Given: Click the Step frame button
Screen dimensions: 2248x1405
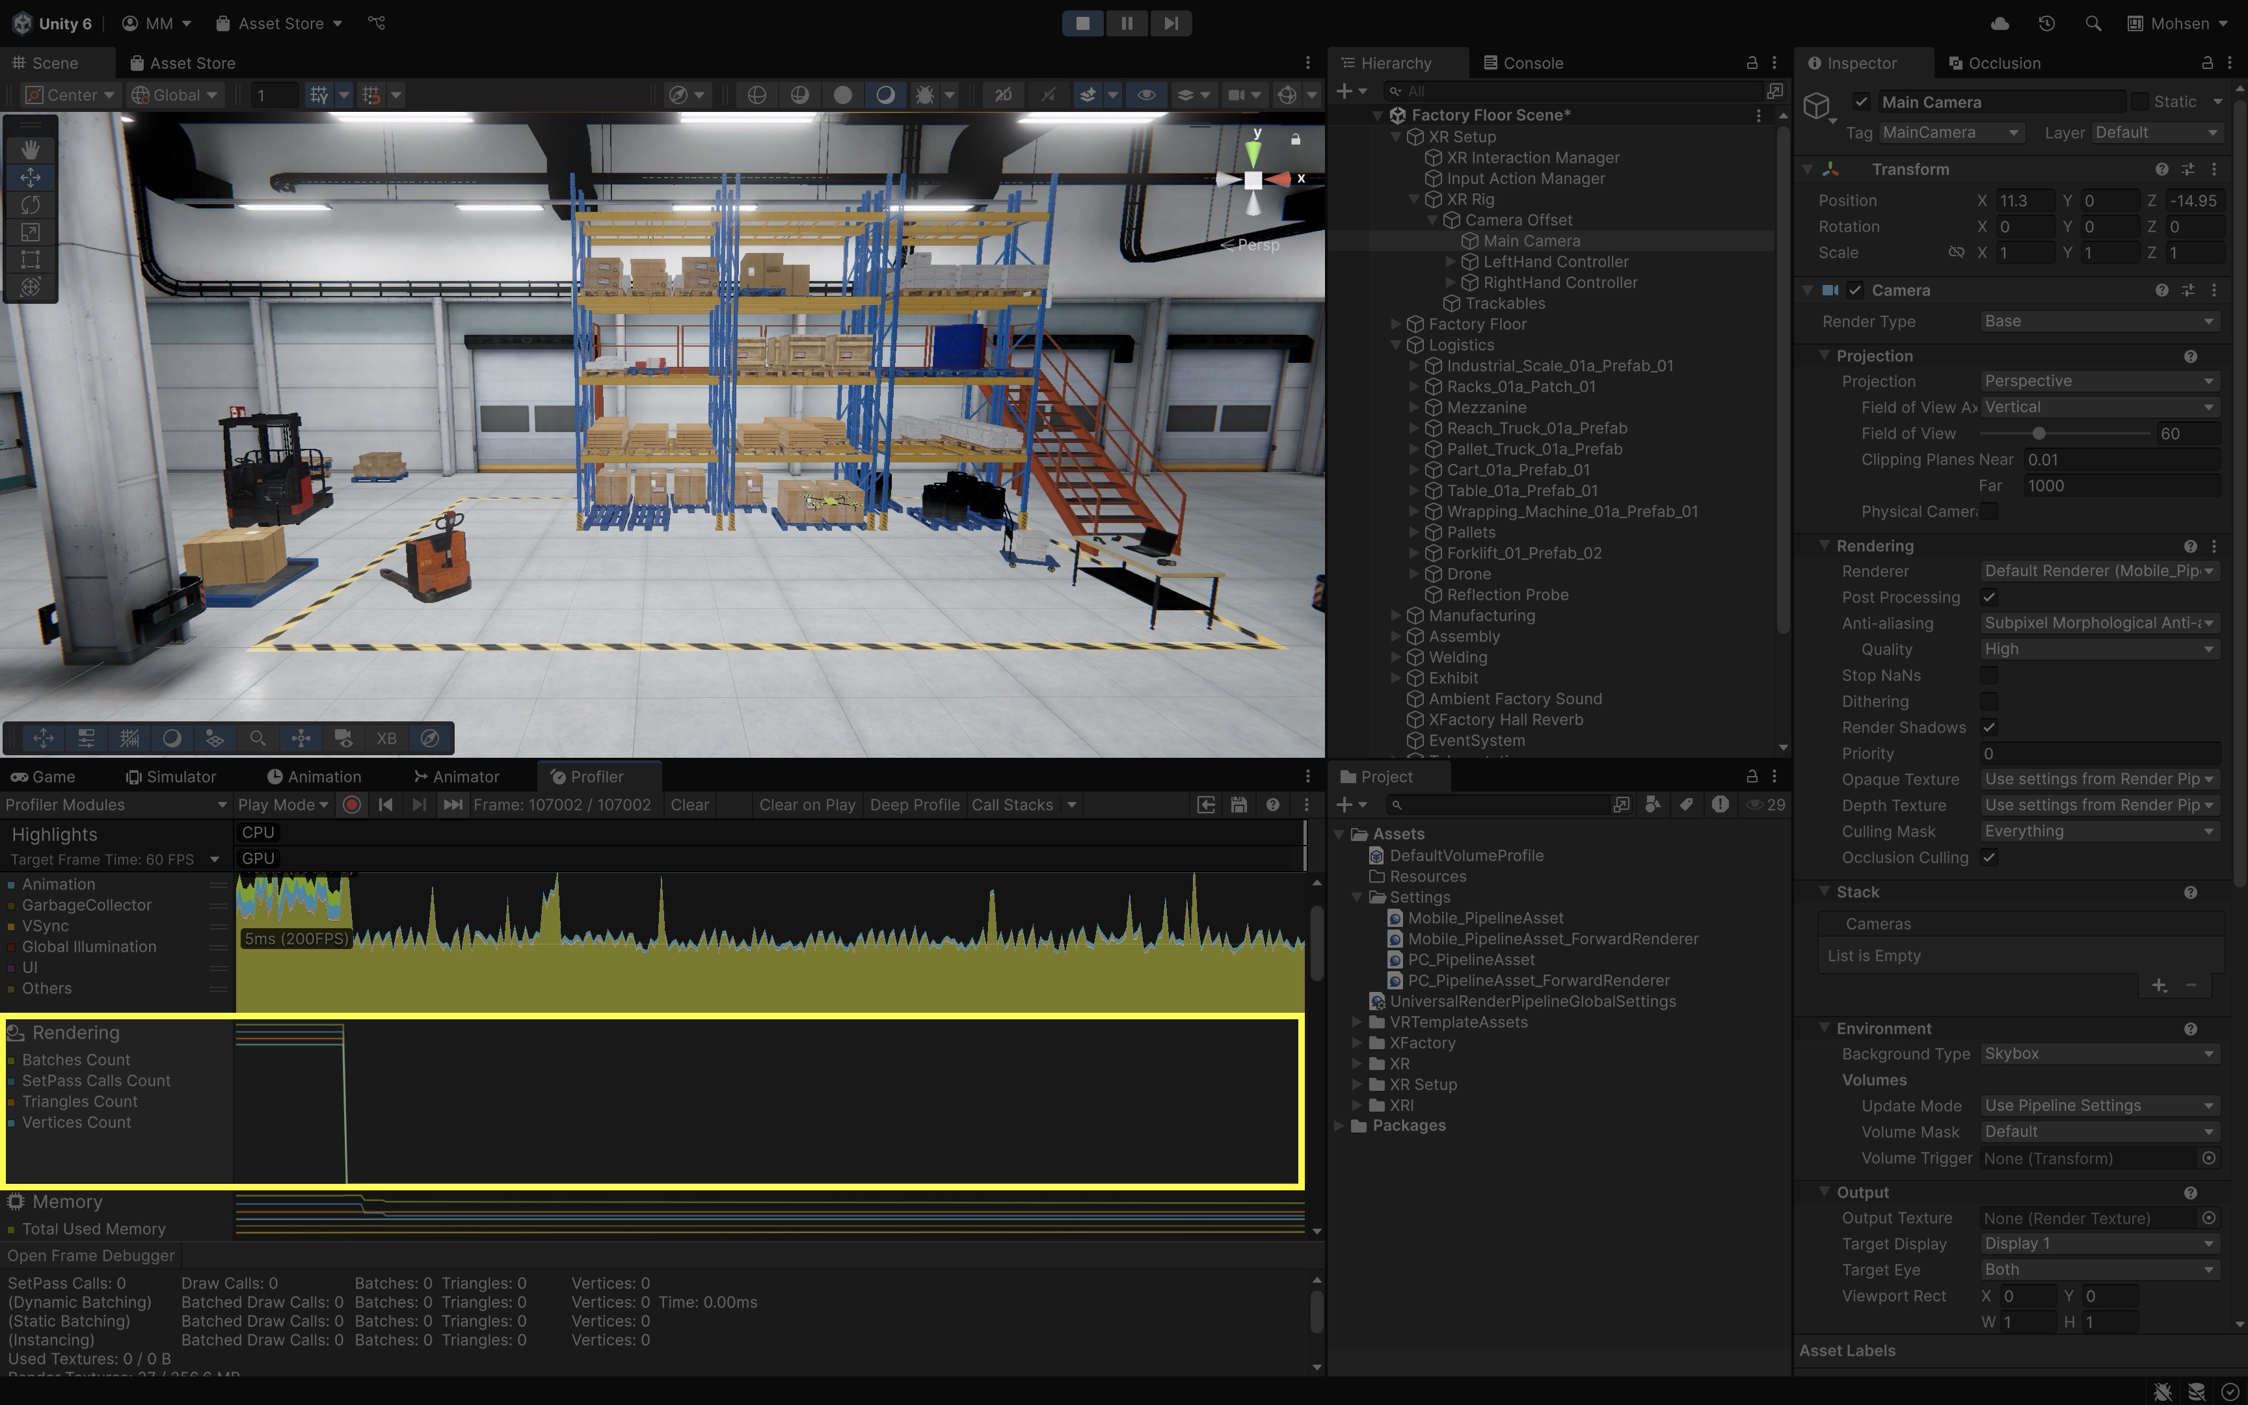Looking at the screenshot, I should [1170, 23].
